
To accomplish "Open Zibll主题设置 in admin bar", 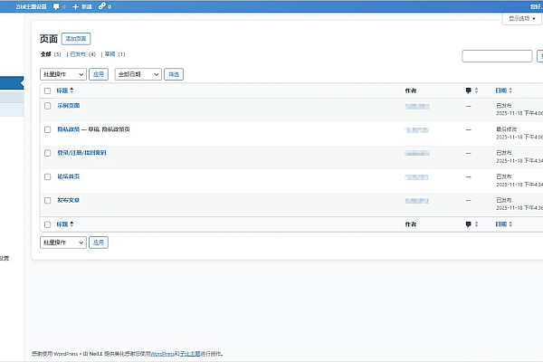I will pyautogui.click(x=31, y=6).
